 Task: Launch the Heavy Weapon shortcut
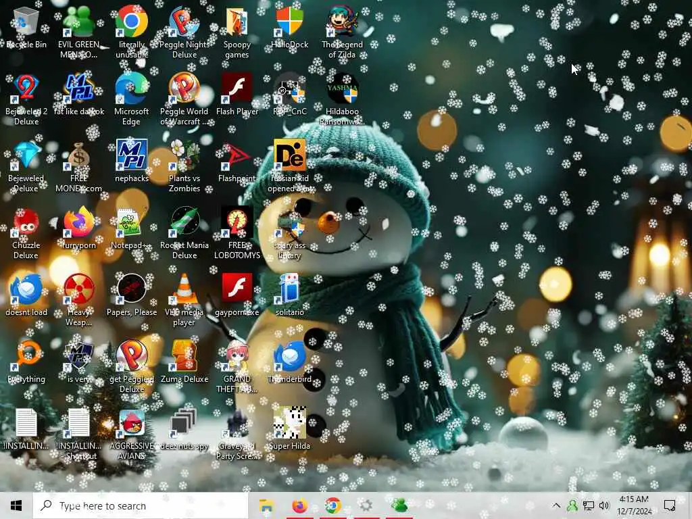(x=79, y=300)
